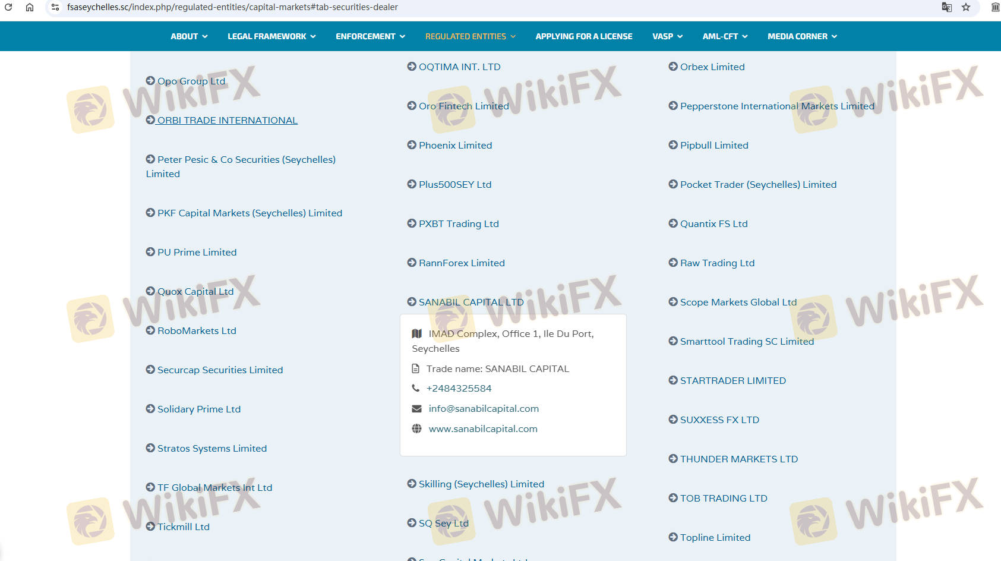Open SUXXESS FX LTD entry
The height and width of the screenshot is (561, 1001).
[714, 420]
